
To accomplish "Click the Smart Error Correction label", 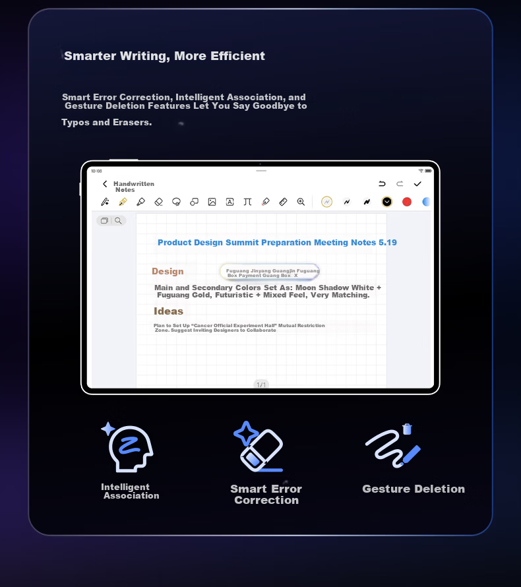I will [266, 494].
